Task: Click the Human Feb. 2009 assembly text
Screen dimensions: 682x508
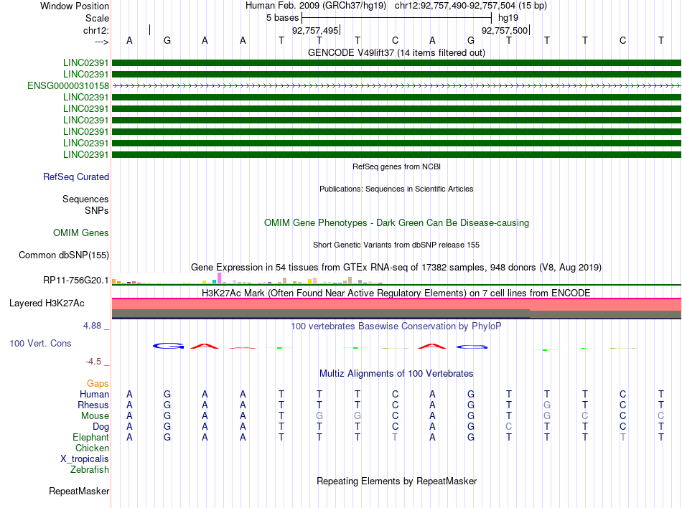Action: tap(316, 6)
